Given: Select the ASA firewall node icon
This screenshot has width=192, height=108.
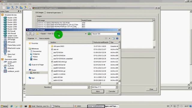Looking at the screenshot, I should [x=5, y=33].
